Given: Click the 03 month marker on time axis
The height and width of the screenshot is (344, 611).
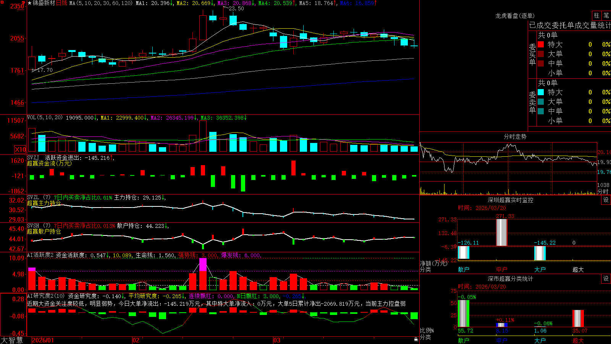Looking at the screenshot, I should [x=277, y=340].
